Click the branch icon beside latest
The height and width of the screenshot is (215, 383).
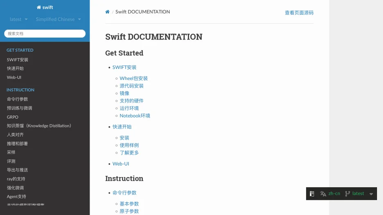(x=347, y=193)
